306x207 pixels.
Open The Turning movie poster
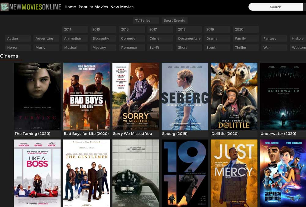pyautogui.click(x=37, y=96)
